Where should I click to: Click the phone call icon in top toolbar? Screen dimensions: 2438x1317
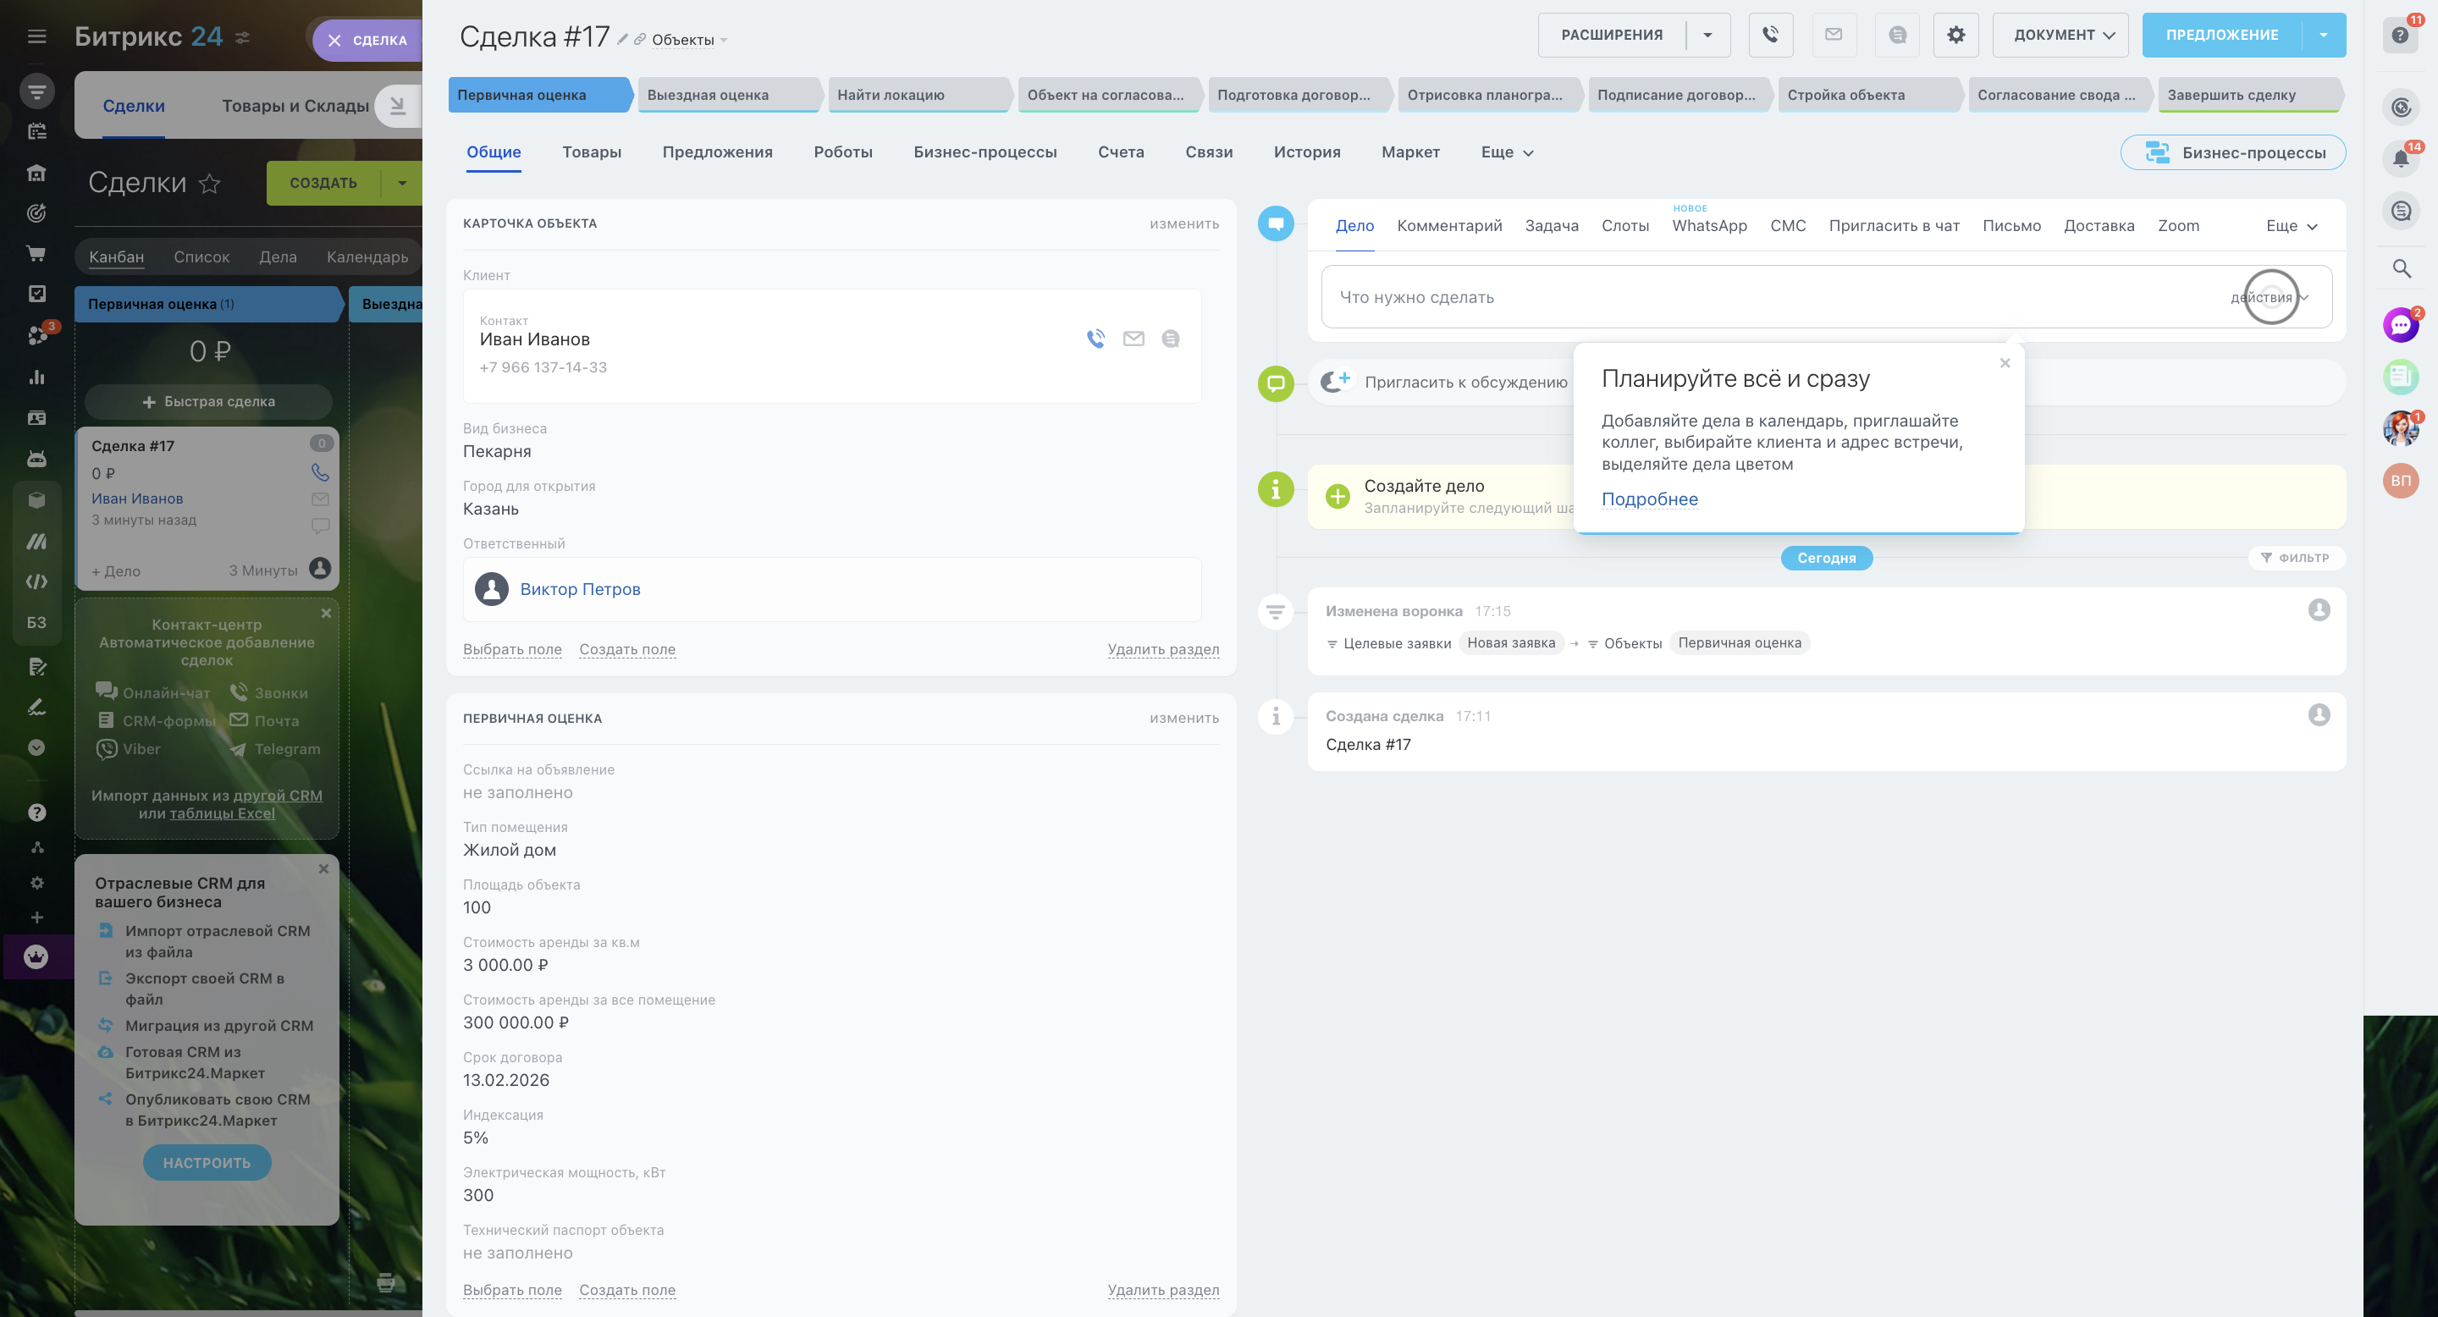point(1770,35)
